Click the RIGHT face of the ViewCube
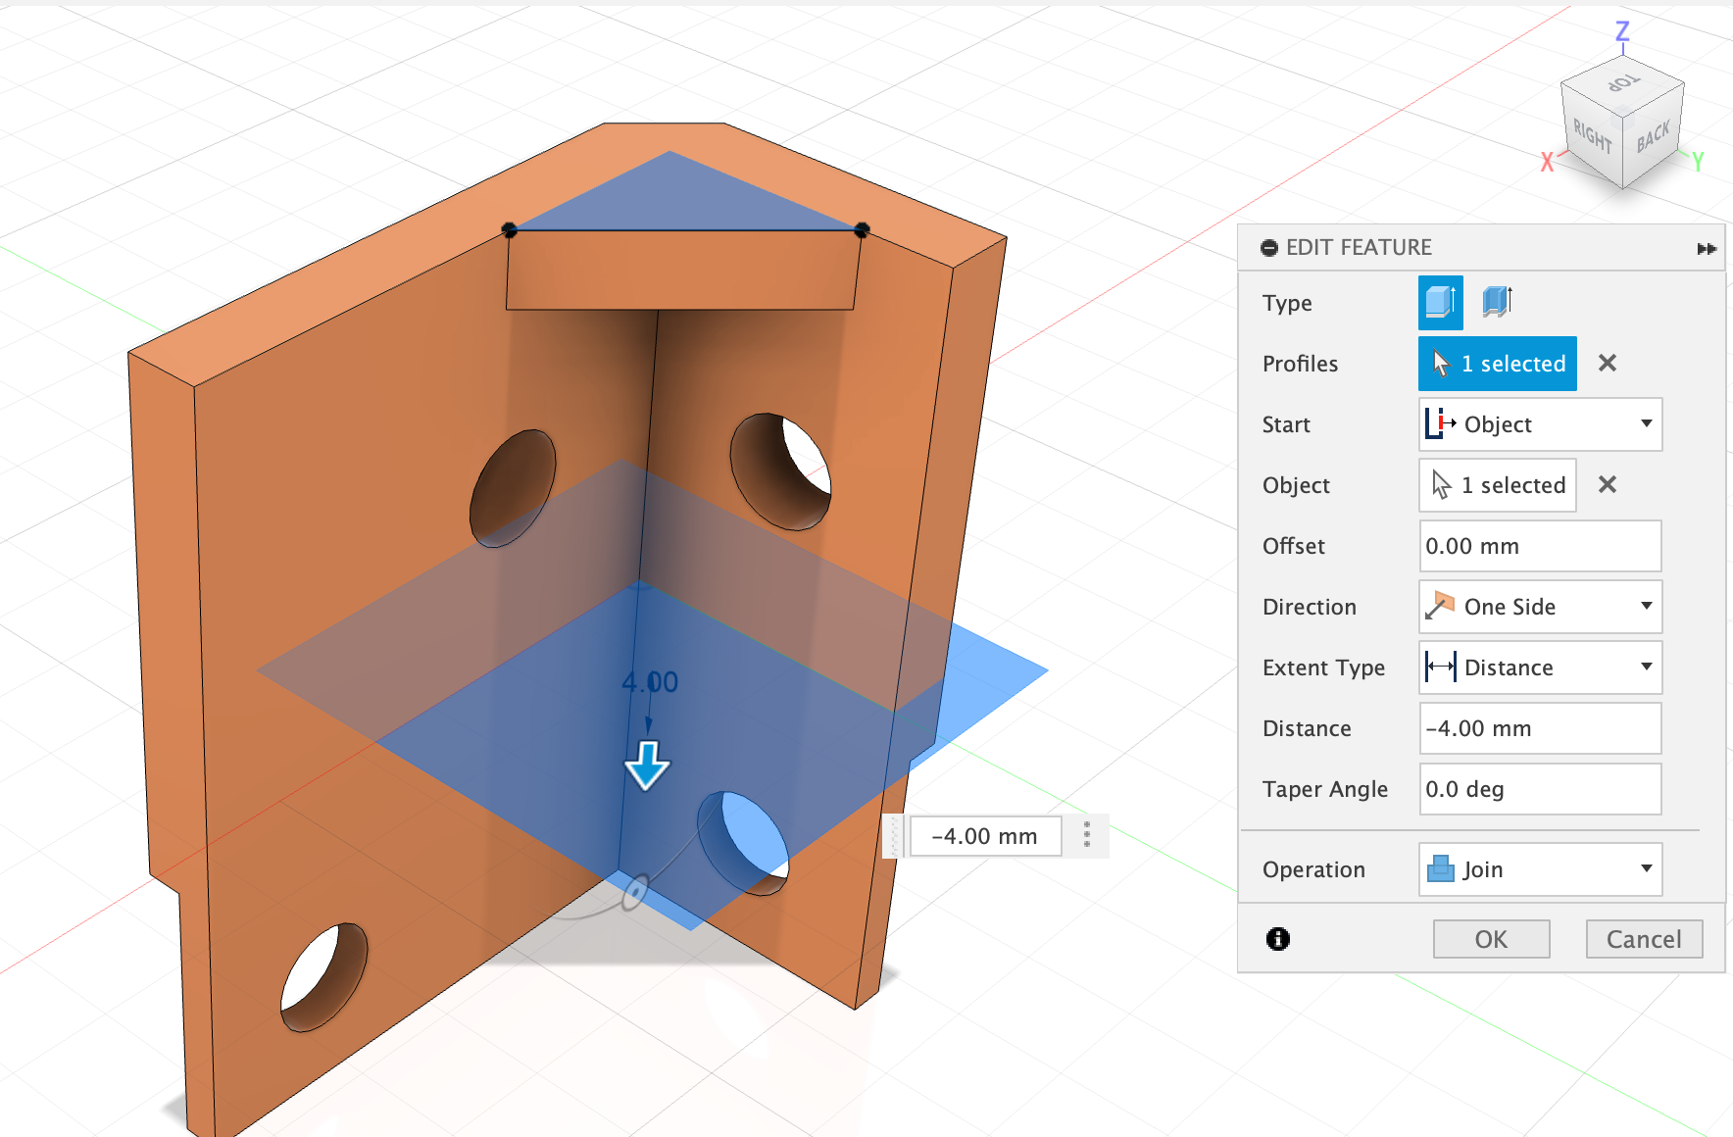The image size is (1733, 1137). pos(1592,135)
